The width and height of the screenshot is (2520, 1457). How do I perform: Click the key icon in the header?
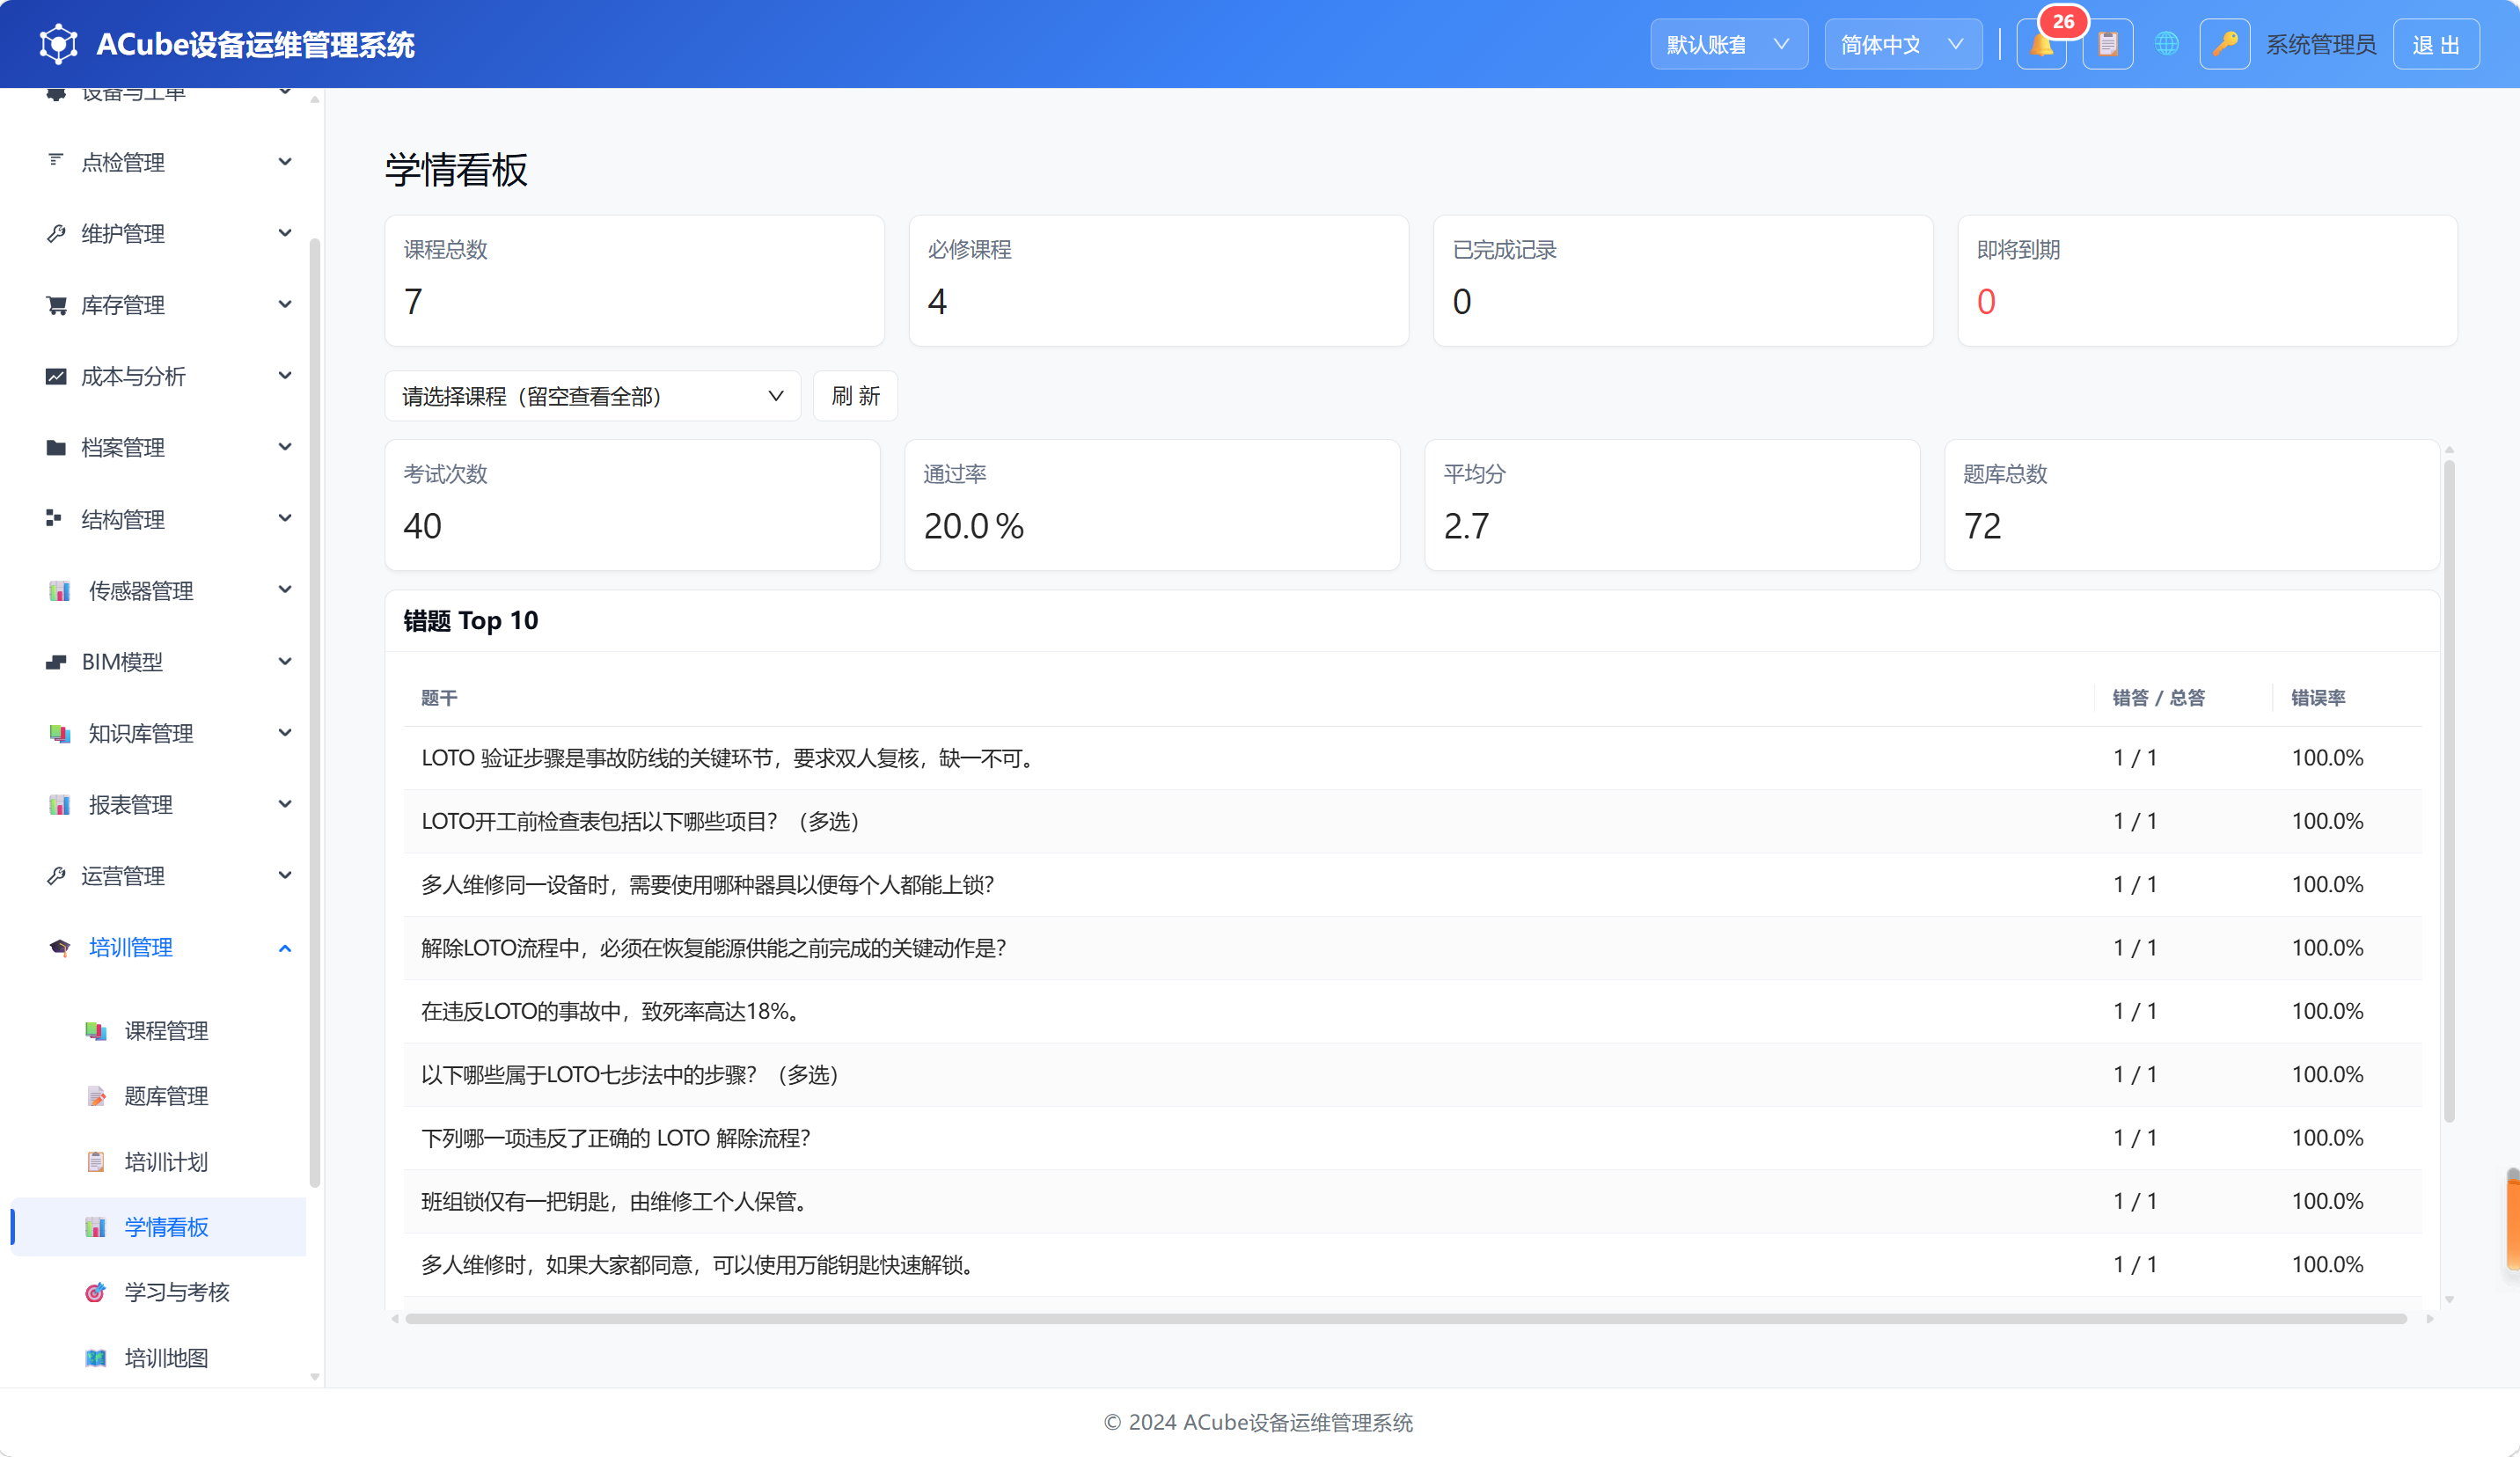(2225, 44)
